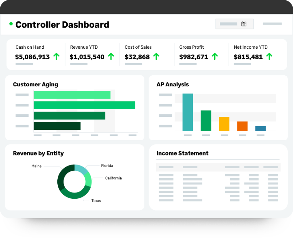Select the Net Income YTD up arrow
This screenshot has width=293, height=238.
(x=269, y=57)
